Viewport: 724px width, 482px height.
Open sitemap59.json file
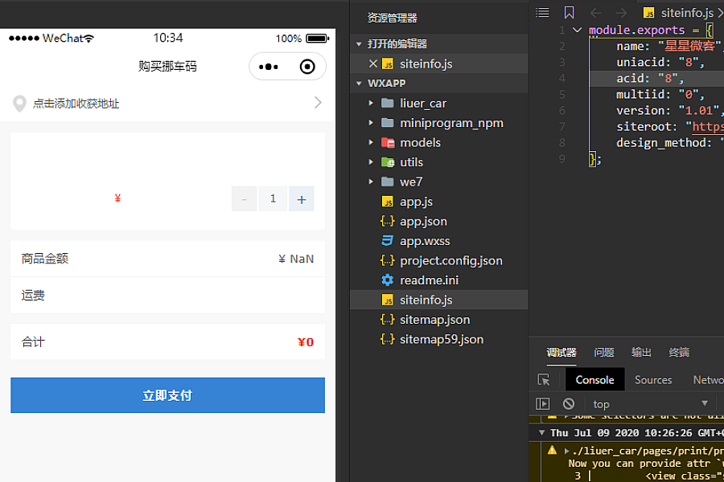click(x=442, y=340)
